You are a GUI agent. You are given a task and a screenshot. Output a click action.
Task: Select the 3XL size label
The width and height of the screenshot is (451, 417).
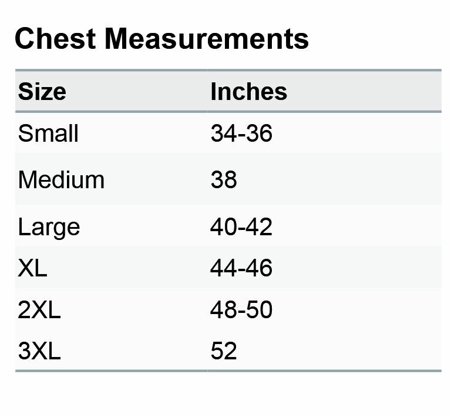[39, 351]
